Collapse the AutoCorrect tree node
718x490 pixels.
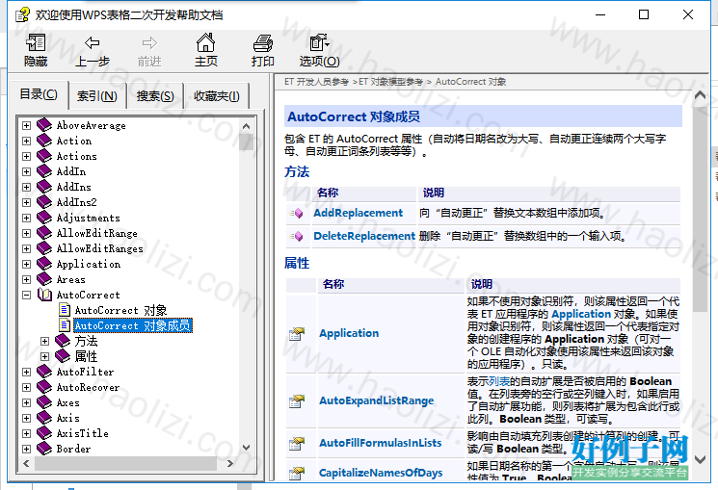pyautogui.click(x=27, y=296)
